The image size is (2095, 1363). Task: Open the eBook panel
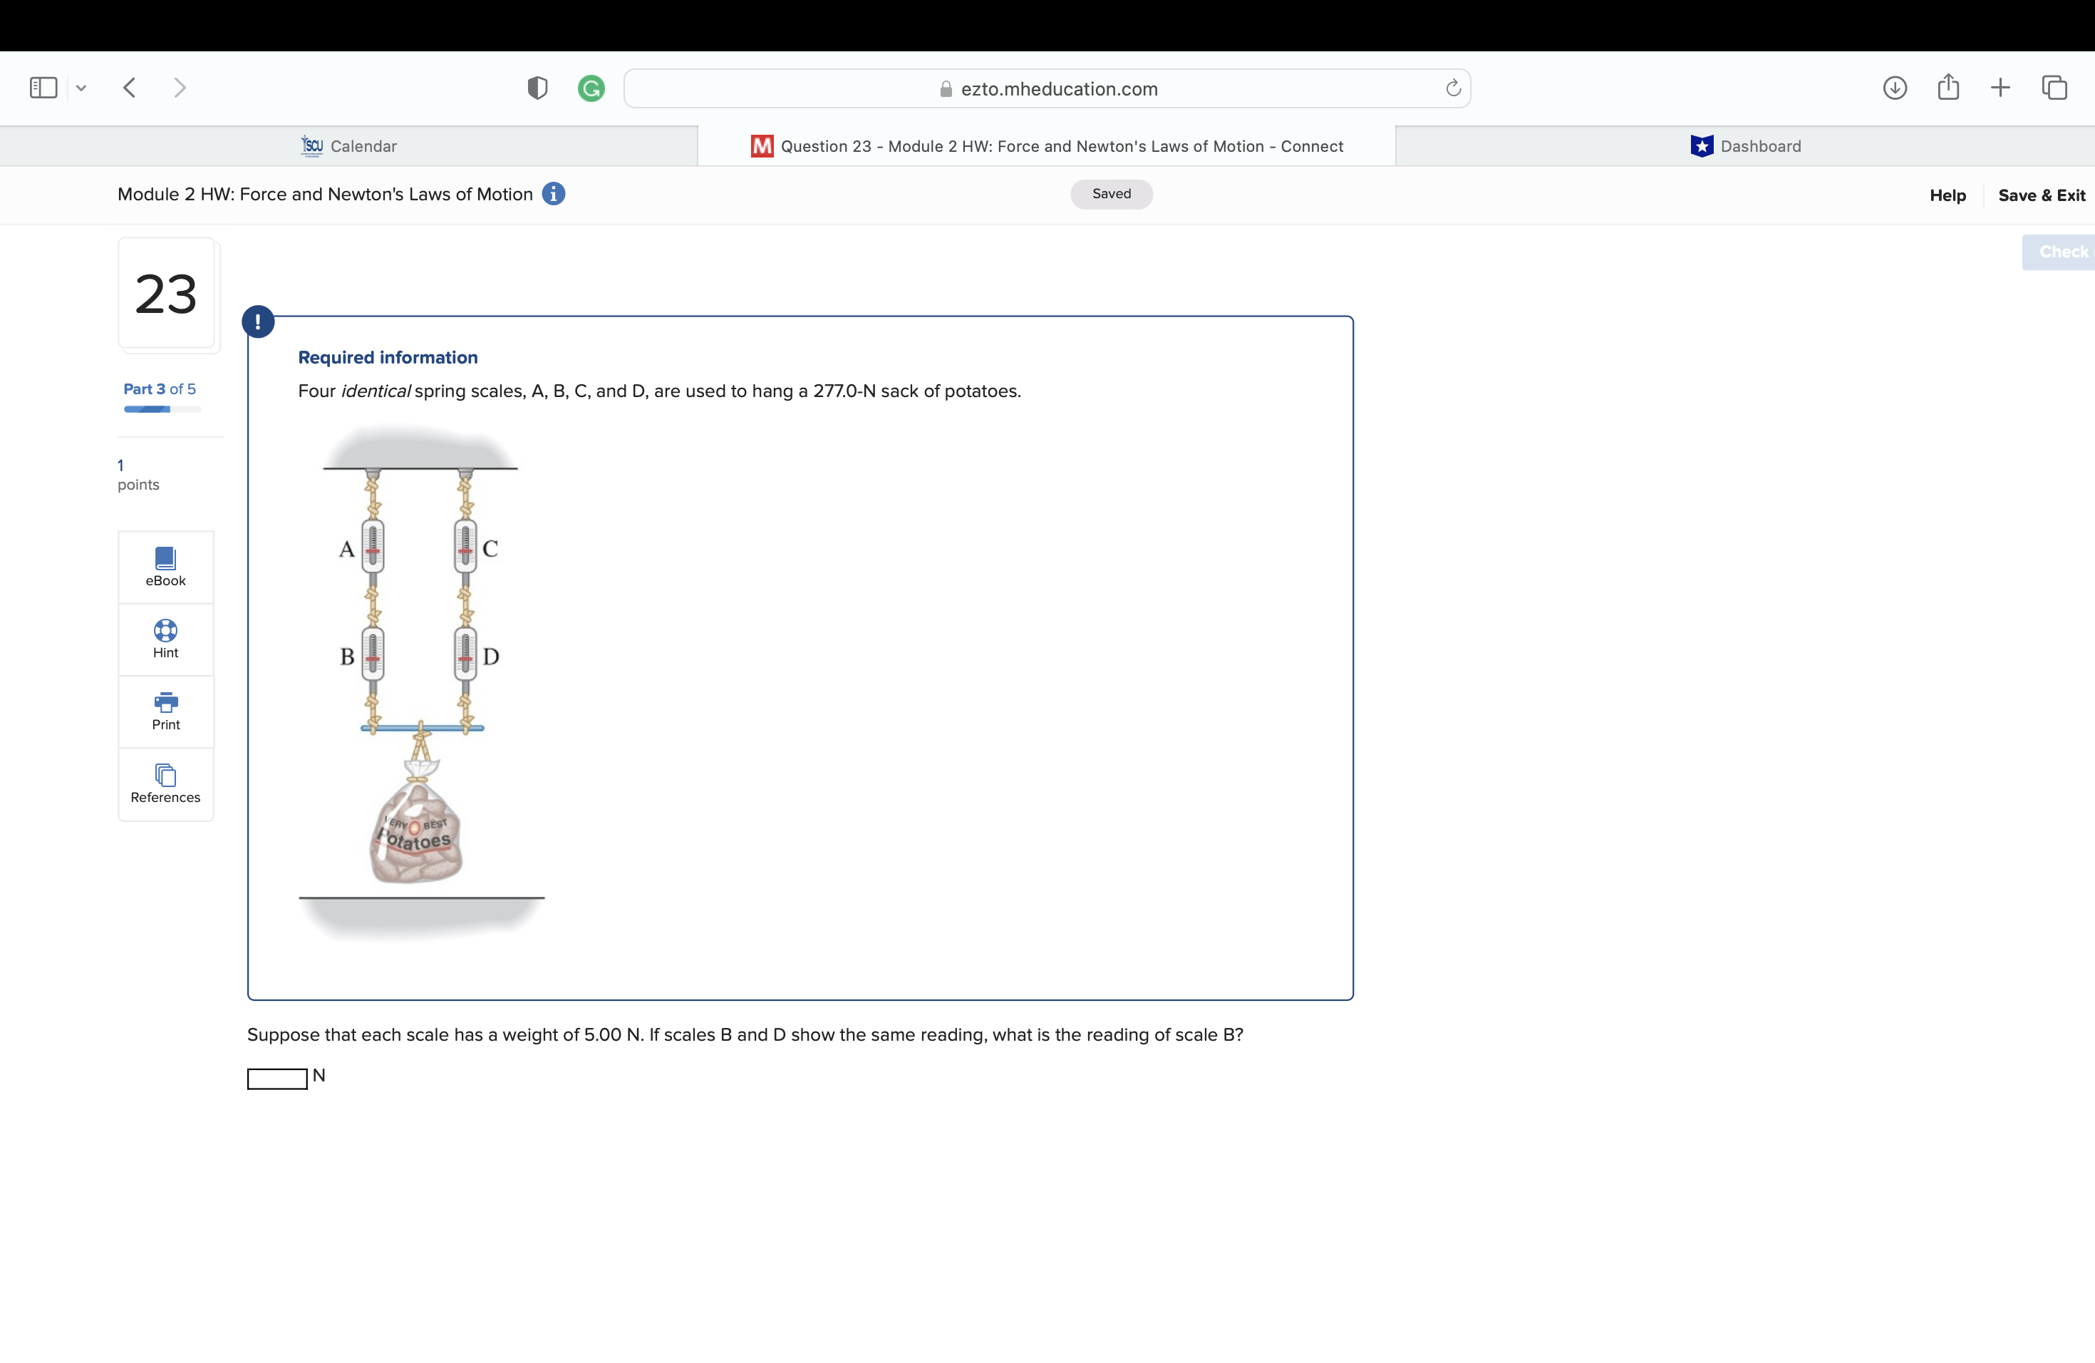(x=165, y=566)
